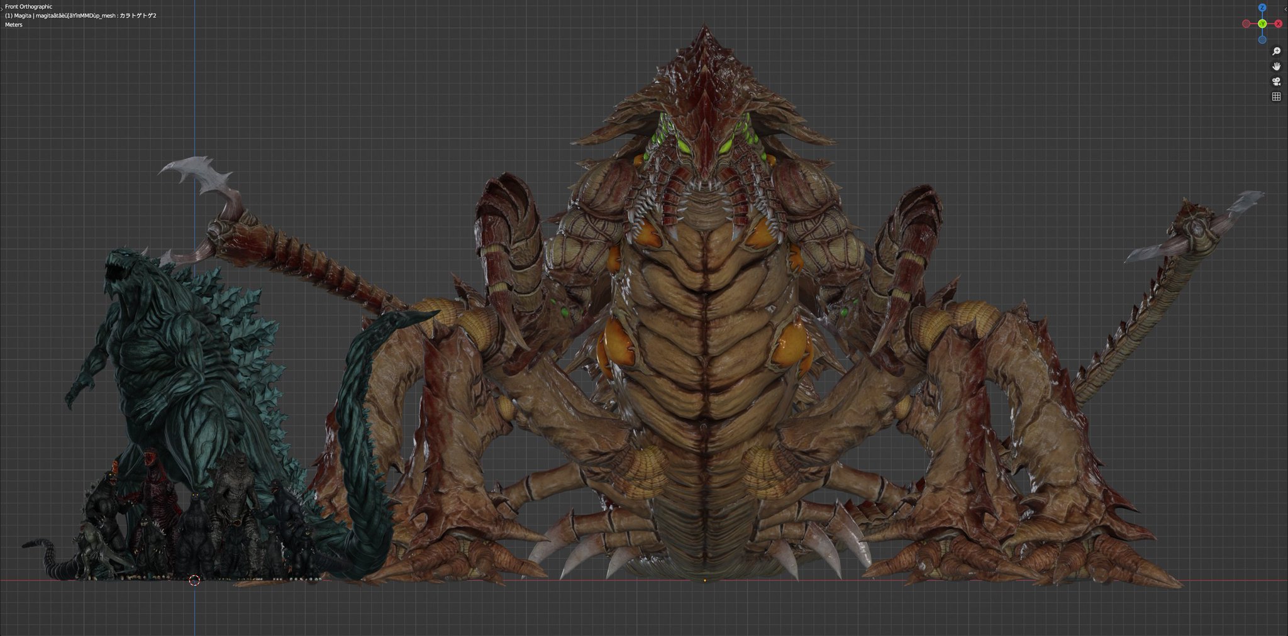Click the faded negative Z gizmo ball
Image resolution: width=1288 pixels, height=636 pixels.
[1262, 39]
